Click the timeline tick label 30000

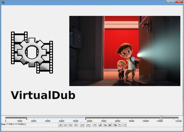48,121
